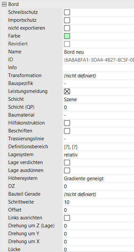Select the Definitionsbereich value field

point(99,147)
